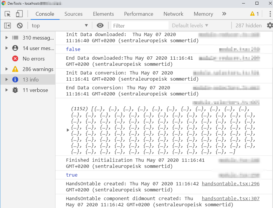Click the Init Data downloaded log message
This screenshot has height=208, width=273.
(x=132, y=38)
